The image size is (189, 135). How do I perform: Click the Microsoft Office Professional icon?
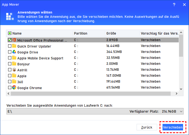pyautogui.click(x=14, y=40)
